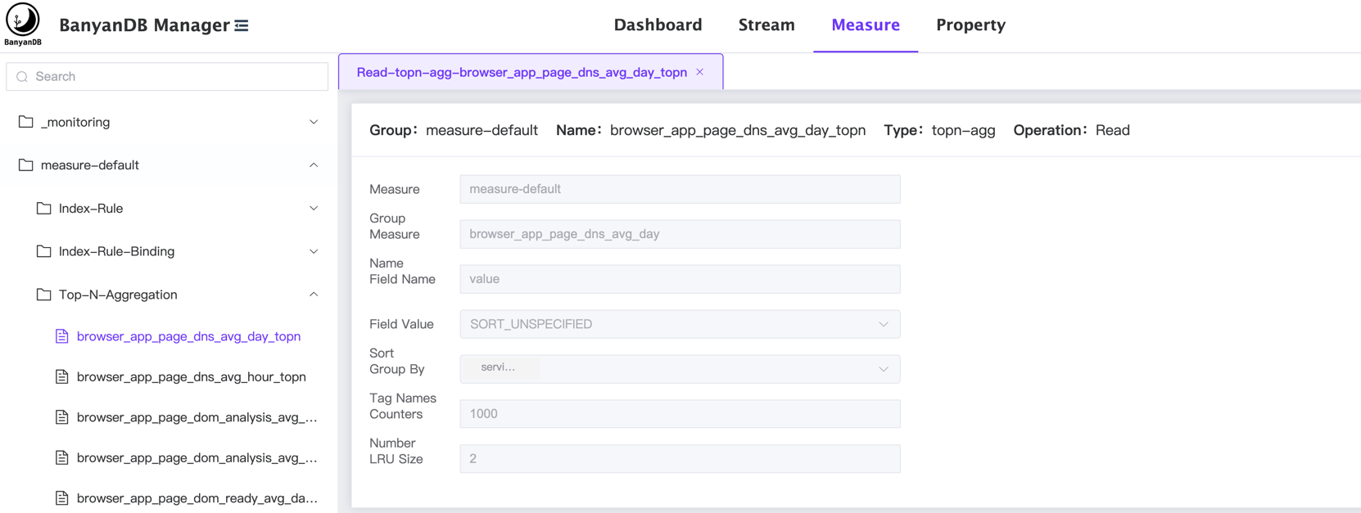Click the Index-Rule-Binding folder icon
The image size is (1361, 513).
(44, 251)
